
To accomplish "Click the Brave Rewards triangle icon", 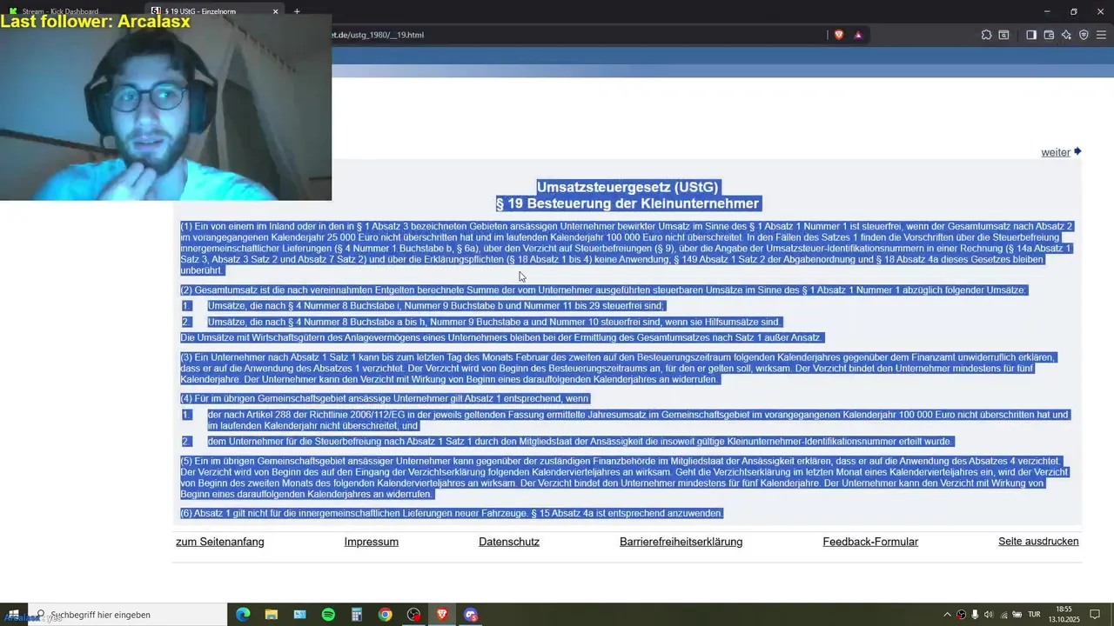I will coord(858,35).
